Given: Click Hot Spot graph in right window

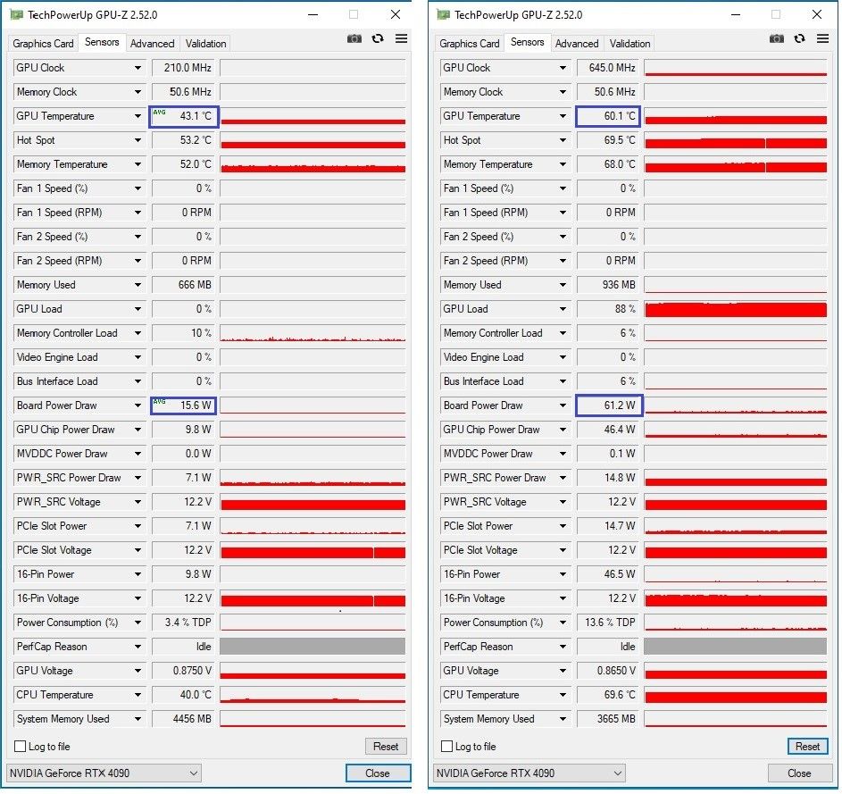Looking at the screenshot, I should pos(736,140).
